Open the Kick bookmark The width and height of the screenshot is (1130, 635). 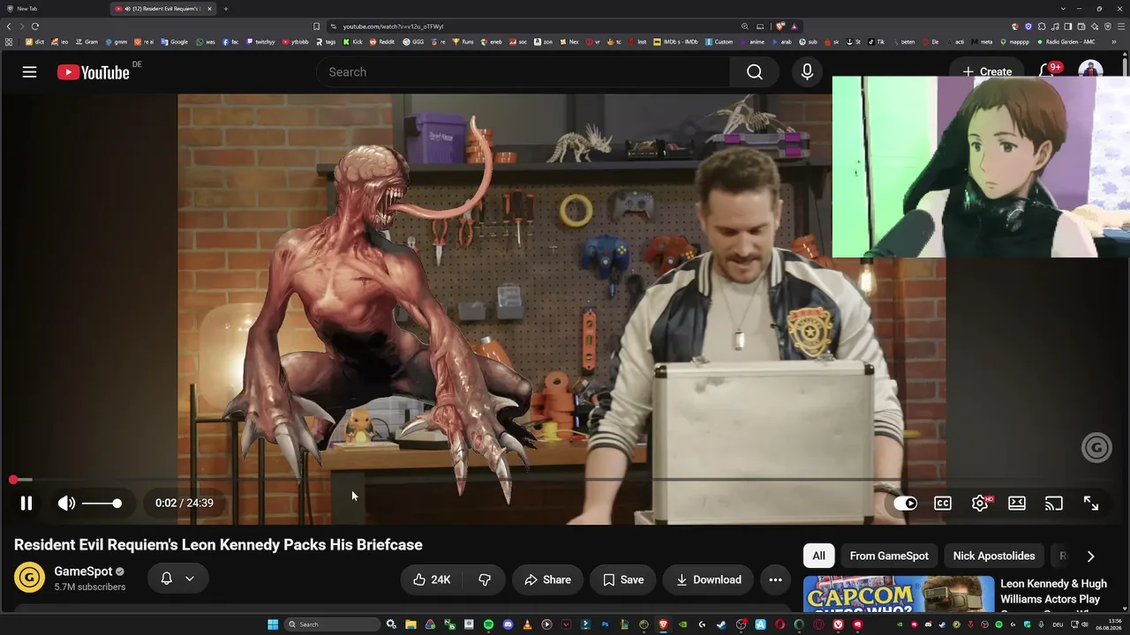click(353, 41)
